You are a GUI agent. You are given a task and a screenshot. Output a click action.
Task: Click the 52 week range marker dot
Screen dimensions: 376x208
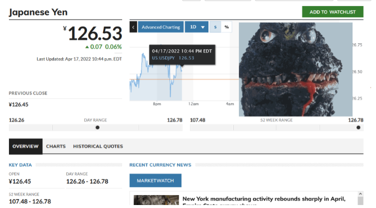[358, 127]
